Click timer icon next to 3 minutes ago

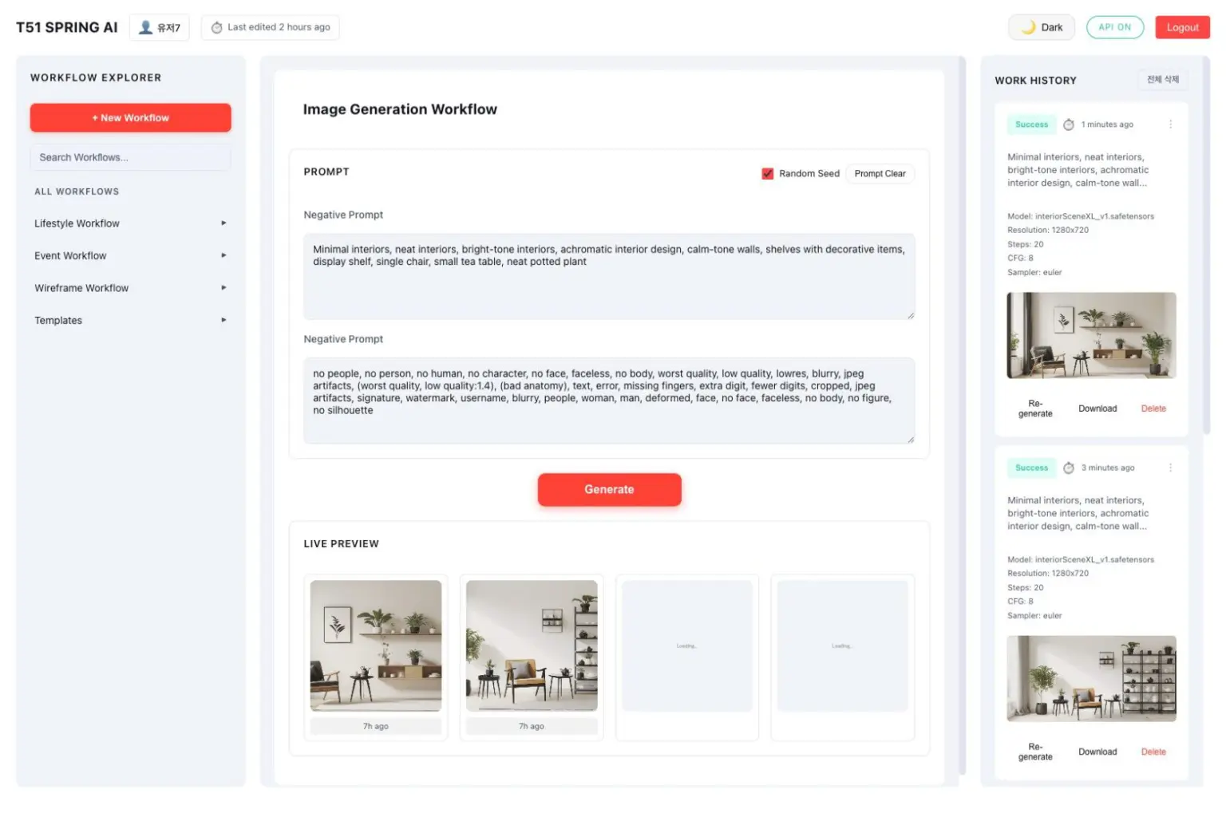tap(1069, 468)
